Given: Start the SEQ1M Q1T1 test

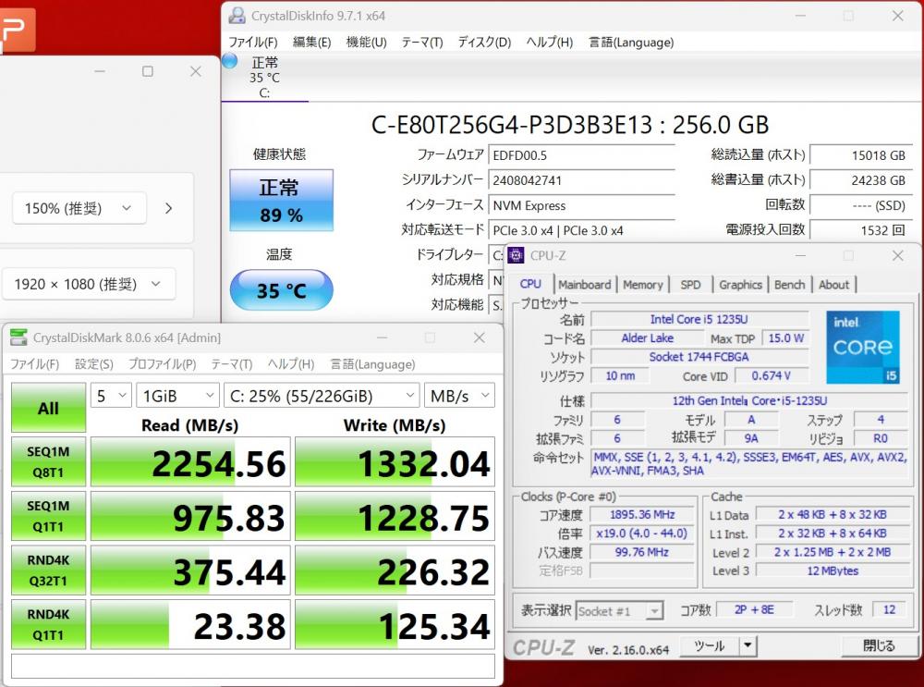Looking at the screenshot, I should coord(48,516).
